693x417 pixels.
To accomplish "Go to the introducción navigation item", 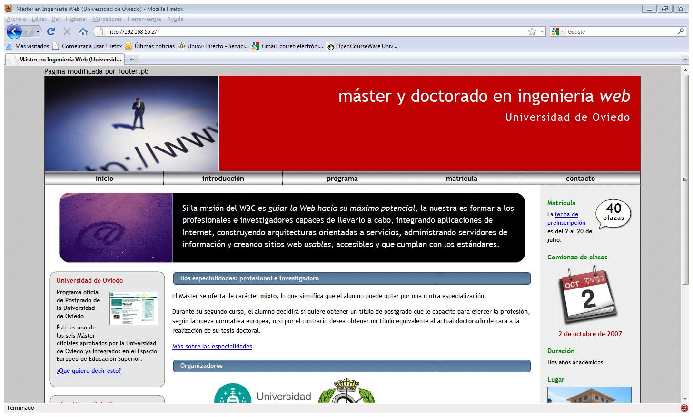I will point(223,179).
